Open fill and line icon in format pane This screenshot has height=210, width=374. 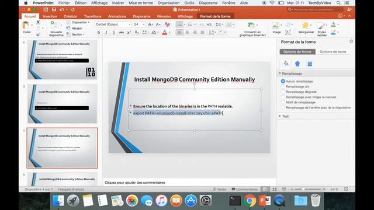click(x=286, y=64)
